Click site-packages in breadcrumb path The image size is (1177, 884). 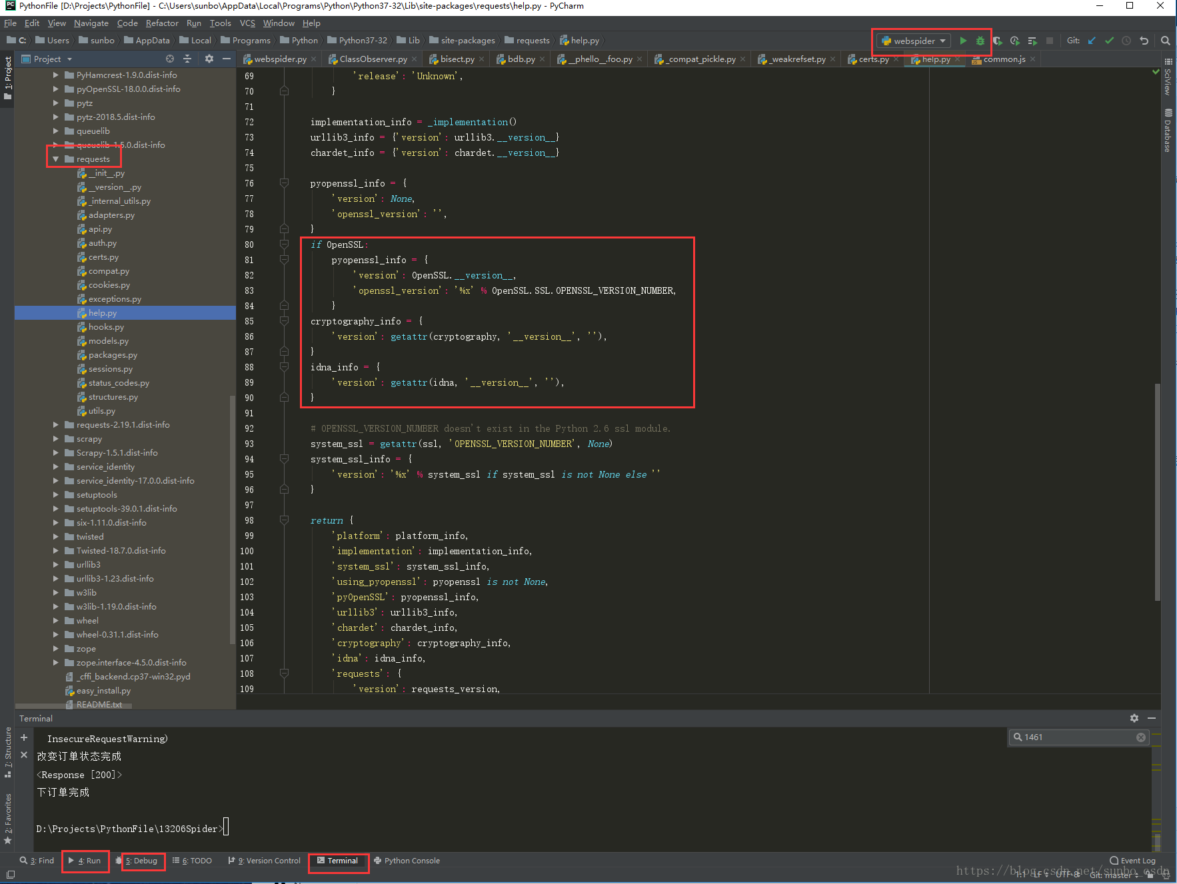click(467, 41)
